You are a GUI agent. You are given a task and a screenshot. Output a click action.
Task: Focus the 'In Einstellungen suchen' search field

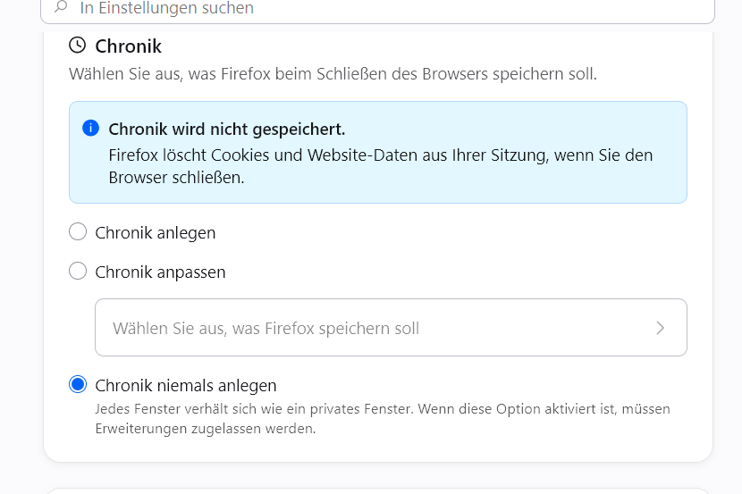pyautogui.click(x=377, y=8)
